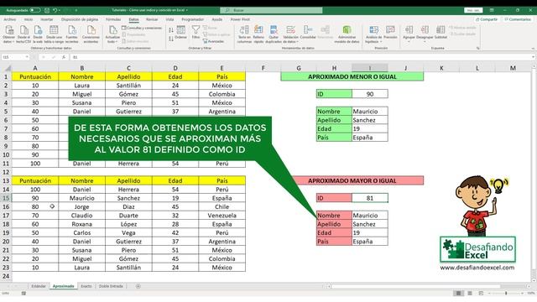Refresh with Actualizar todo
The image size is (537, 302).
pos(112,34)
